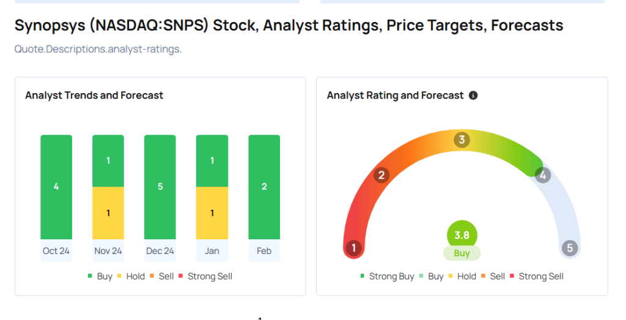
Task: Click the Feb Buy bar showing 2
Action: pyautogui.click(x=264, y=187)
